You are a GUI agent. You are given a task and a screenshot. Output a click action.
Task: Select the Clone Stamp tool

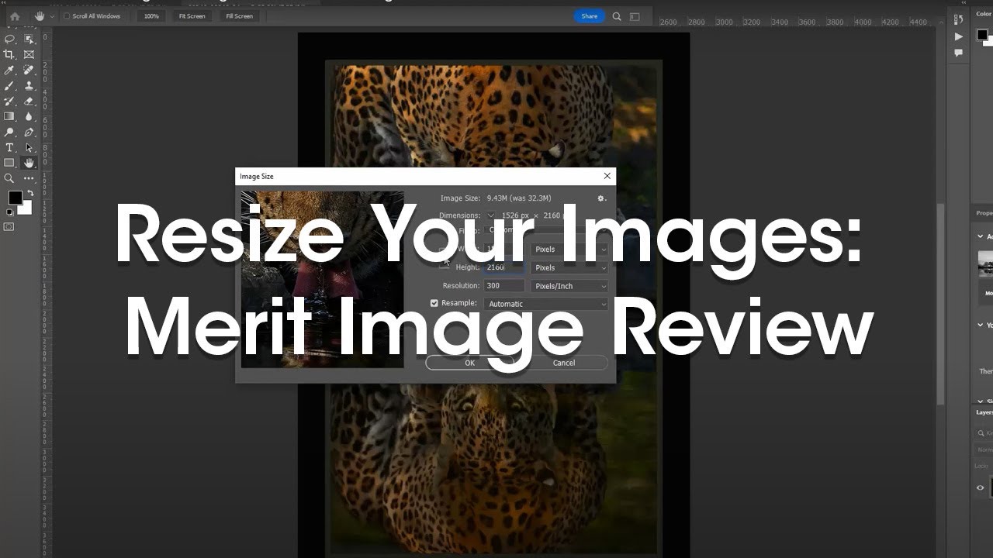(x=29, y=85)
